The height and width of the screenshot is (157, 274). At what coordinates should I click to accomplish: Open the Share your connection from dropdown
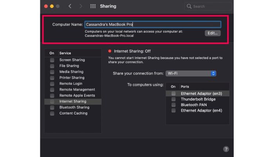tap(191, 73)
